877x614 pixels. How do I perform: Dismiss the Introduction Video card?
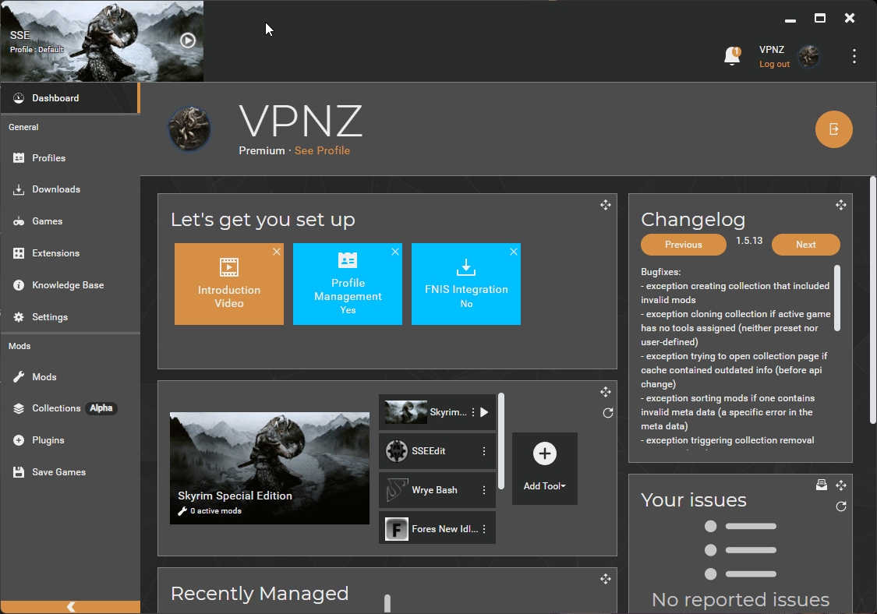(x=277, y=252)
